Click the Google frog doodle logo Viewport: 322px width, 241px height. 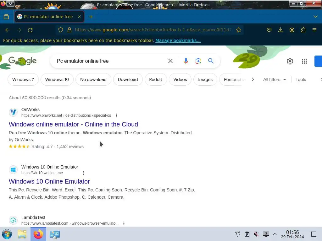pos(22,61)
